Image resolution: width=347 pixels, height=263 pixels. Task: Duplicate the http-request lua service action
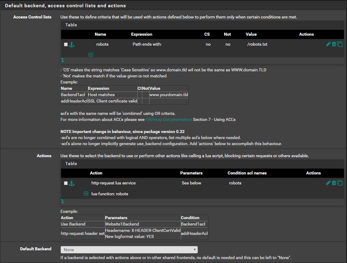coord(340,183)
